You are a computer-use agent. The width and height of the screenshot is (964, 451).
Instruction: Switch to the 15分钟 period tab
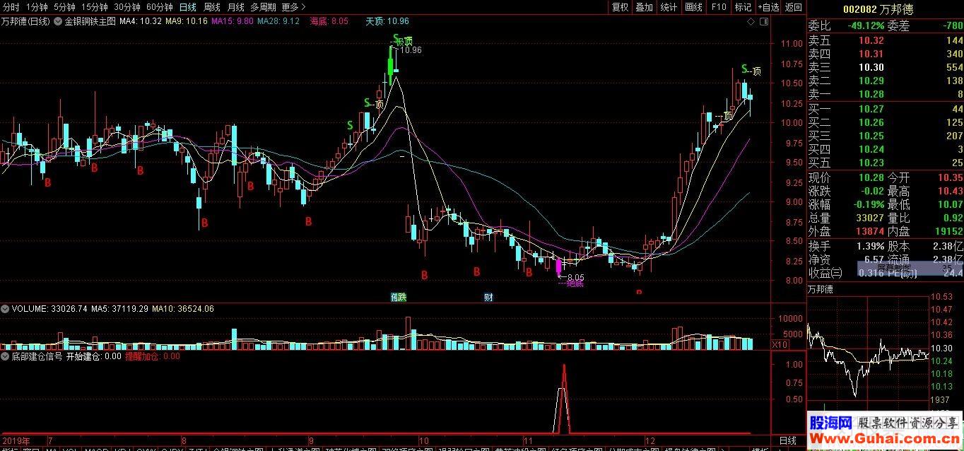coord(94,7)
